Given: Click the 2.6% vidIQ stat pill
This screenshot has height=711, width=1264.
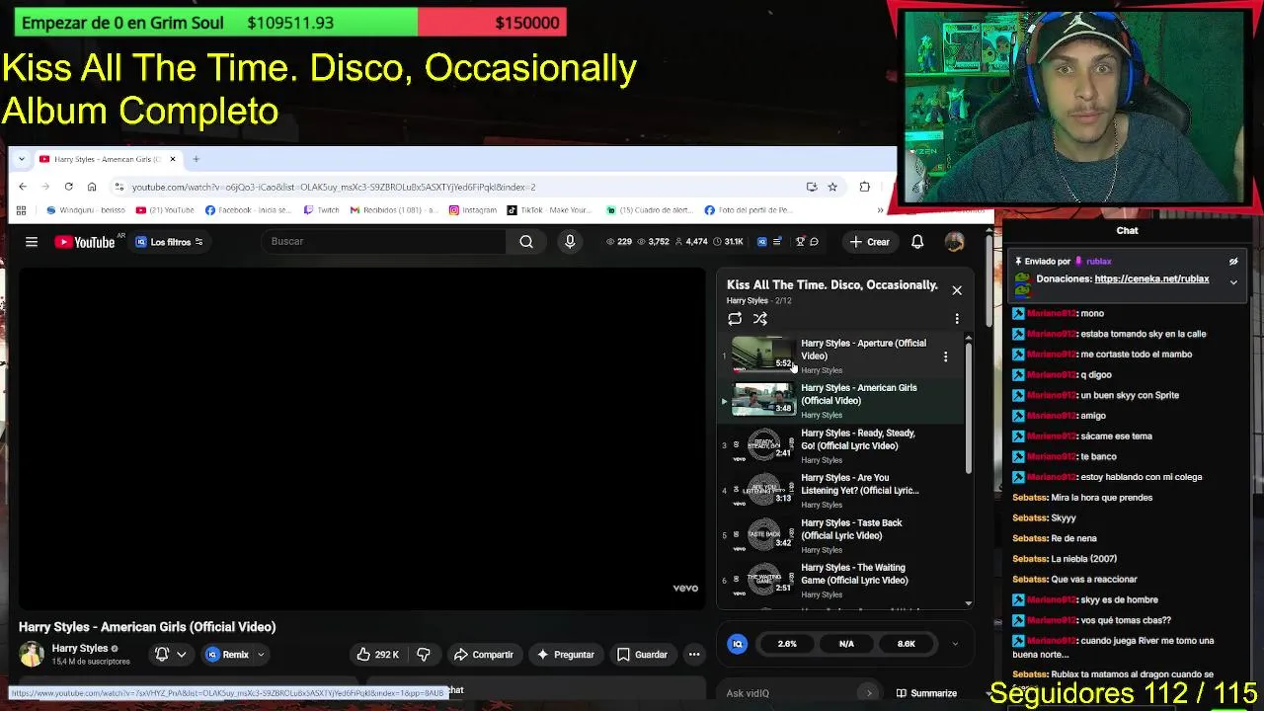Looking at the screenshot, I should click(787, 644).
